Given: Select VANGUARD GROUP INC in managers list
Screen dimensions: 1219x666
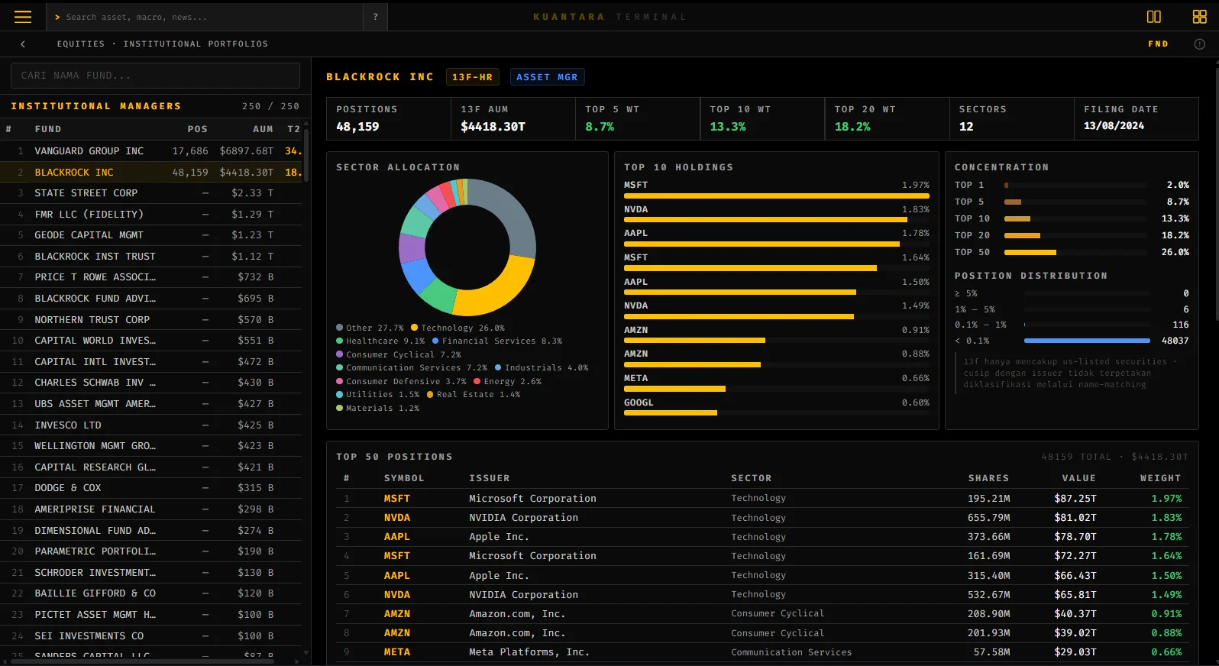Looking at the screenshot, I should point(153,151).
